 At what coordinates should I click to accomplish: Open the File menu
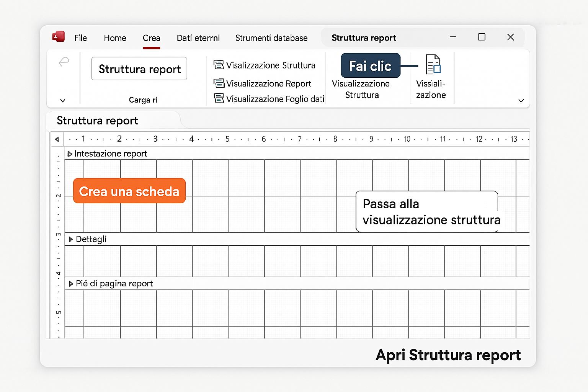80,38
